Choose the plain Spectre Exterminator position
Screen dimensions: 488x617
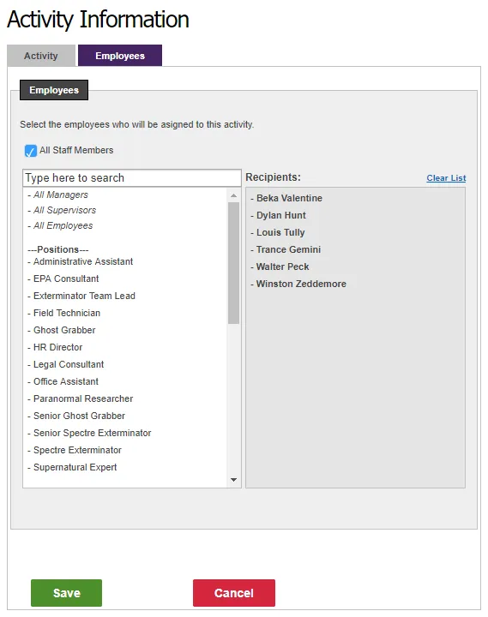77,450
